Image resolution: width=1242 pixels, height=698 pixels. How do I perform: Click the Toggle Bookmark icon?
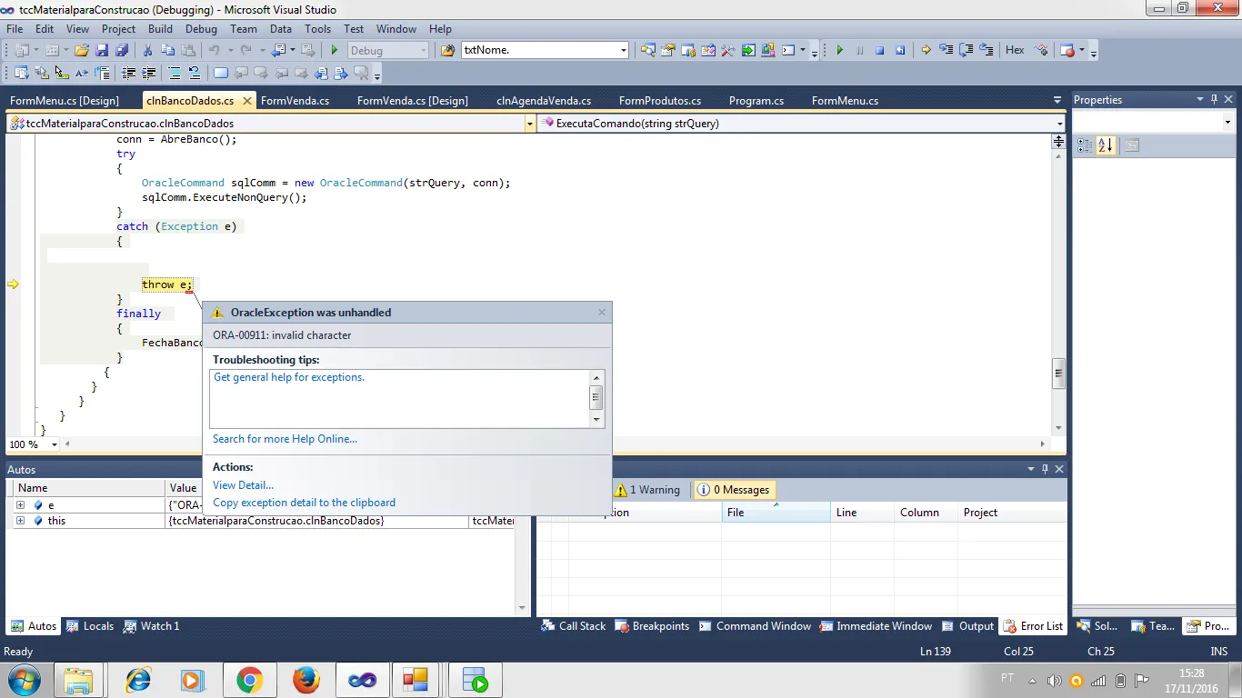click(x=221, y=73)
